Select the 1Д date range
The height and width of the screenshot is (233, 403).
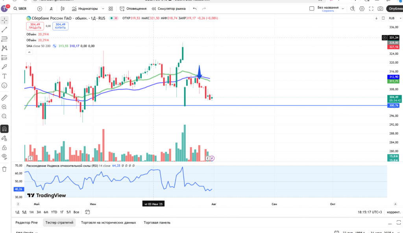click(x=17, y=212)
